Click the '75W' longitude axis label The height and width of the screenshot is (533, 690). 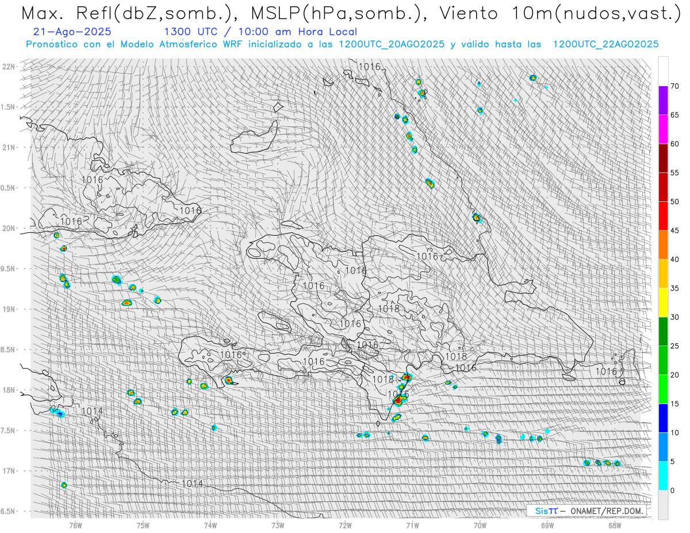[x=143, y=524]
